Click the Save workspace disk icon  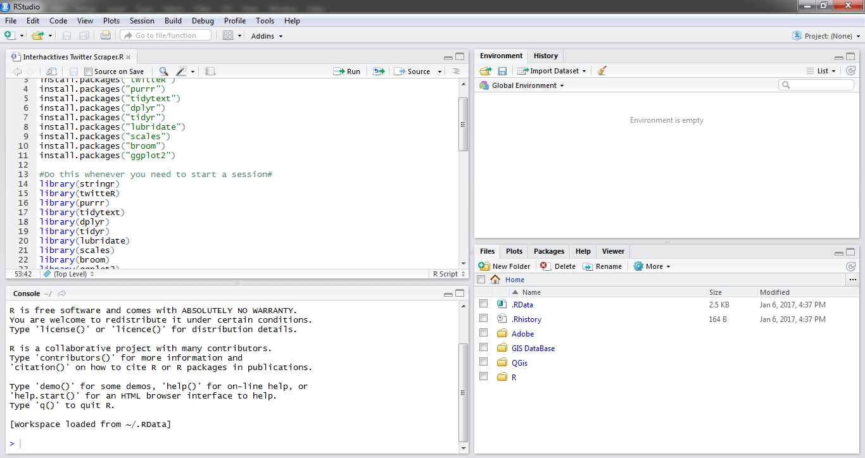coord(502,71)
